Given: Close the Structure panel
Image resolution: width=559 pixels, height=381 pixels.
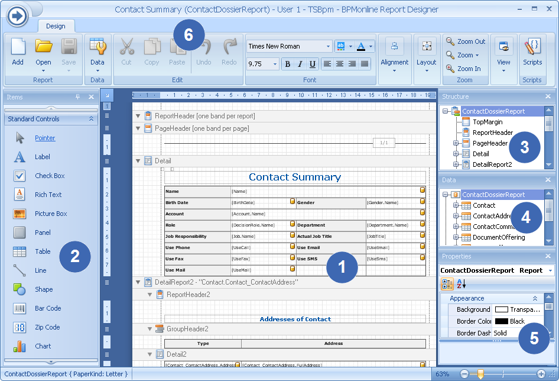Looking at the screenshot, I should pos(548,96).
